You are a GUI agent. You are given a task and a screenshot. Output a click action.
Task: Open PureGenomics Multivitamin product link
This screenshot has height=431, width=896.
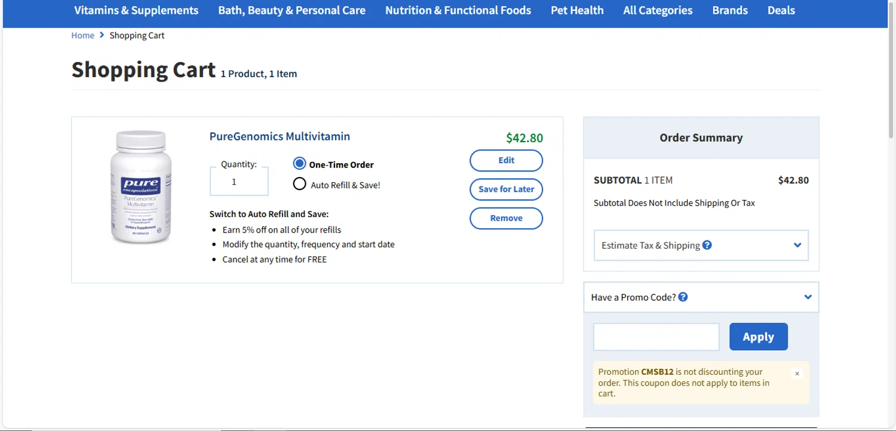280,136
